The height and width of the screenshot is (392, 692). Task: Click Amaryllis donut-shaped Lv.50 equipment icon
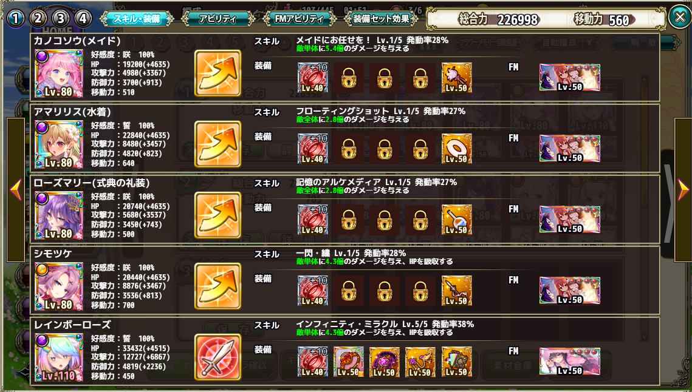pyautogui.click(x=457, y=149)
